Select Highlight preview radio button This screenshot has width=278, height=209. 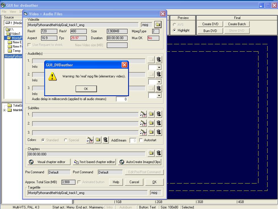(175, 30)
